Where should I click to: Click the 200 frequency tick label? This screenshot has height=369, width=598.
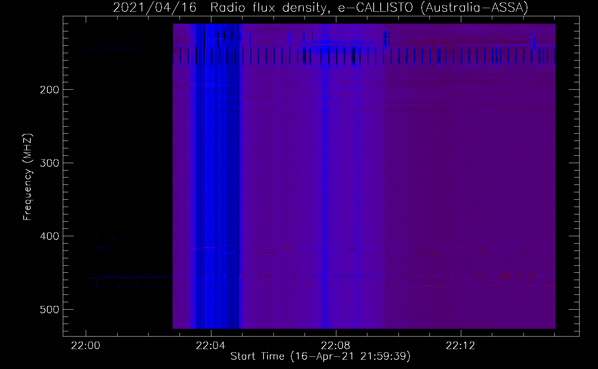coord(50,90)
